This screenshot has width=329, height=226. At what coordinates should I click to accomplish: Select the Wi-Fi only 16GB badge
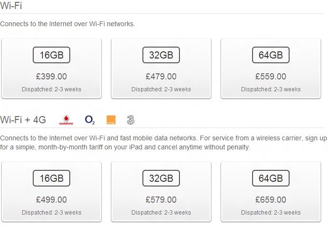(51, 55)
